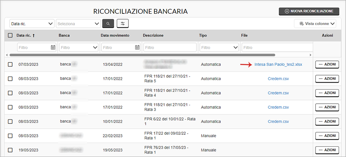The height and width of the screenshot is (157, 346).
Task: Check the 07/03/2023 row checkbox
Action: pos(10,64)
